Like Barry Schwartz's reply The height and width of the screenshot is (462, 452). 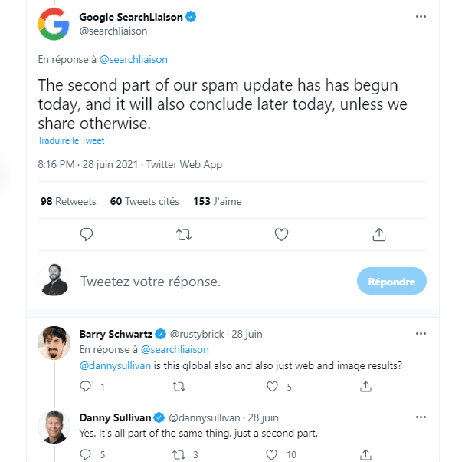[272, 386]
